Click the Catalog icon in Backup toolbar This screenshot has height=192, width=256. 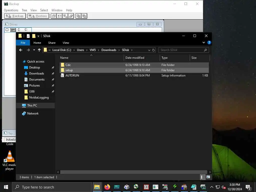click(53, 16)
